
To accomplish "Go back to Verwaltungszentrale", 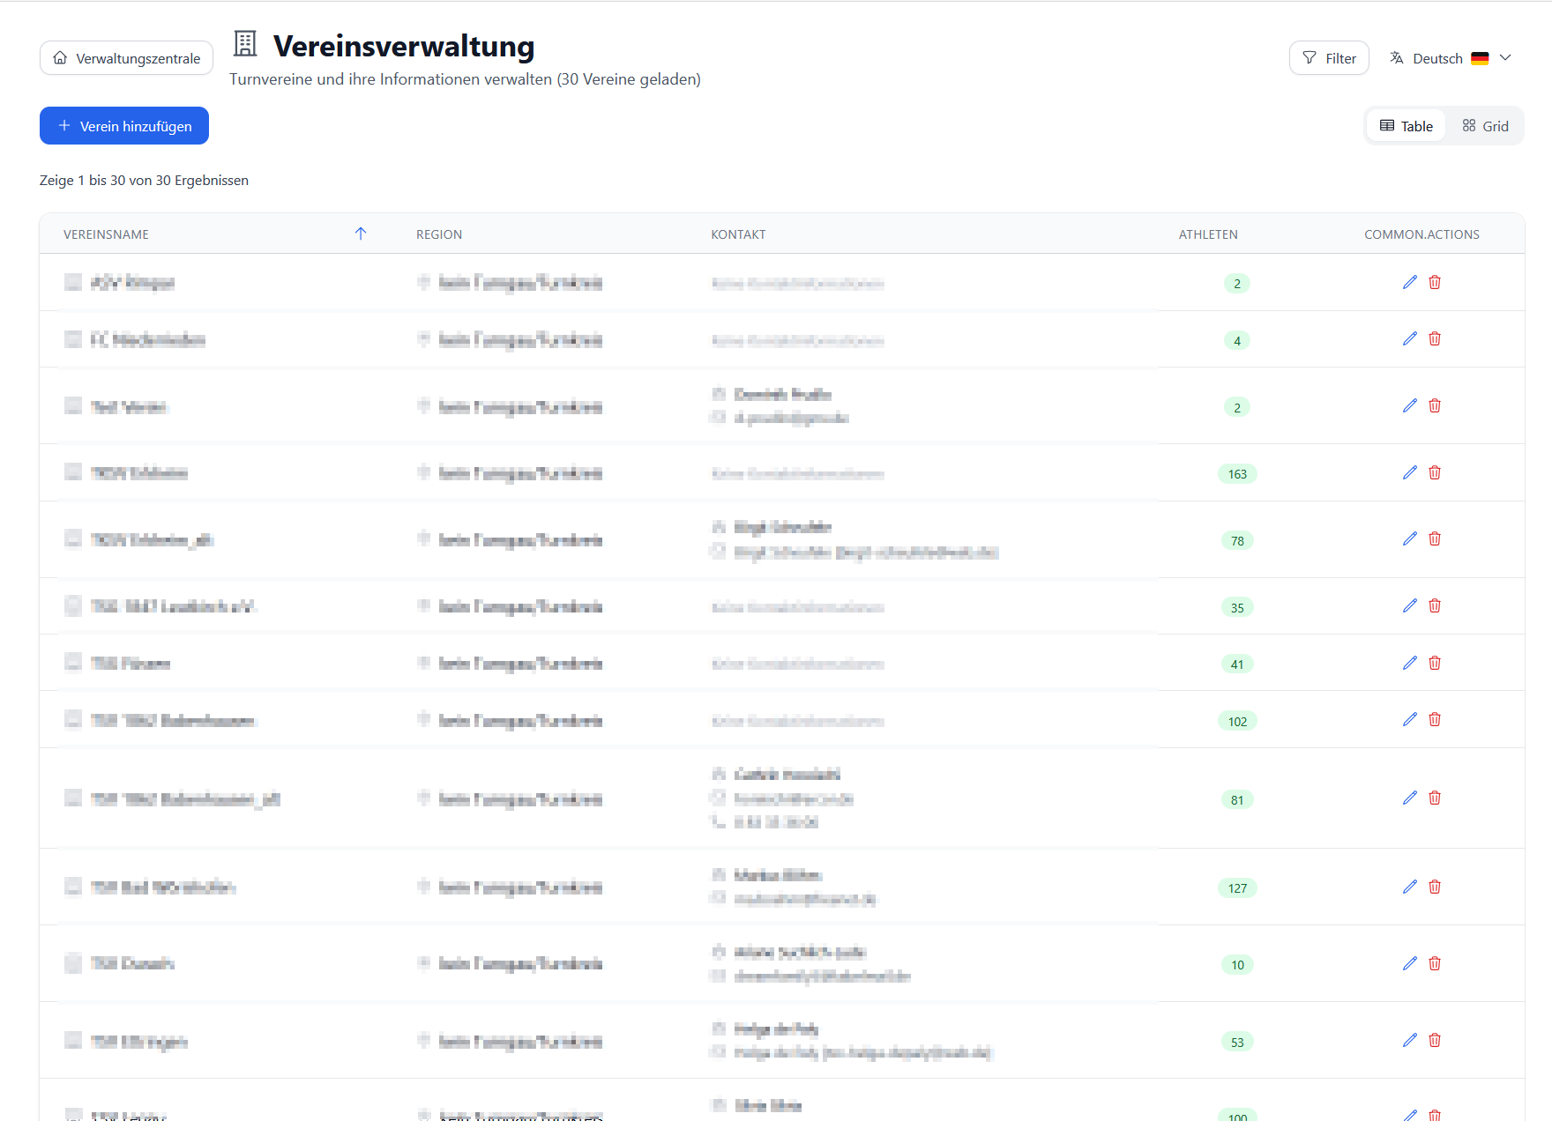I will click(x=126, y=58).
